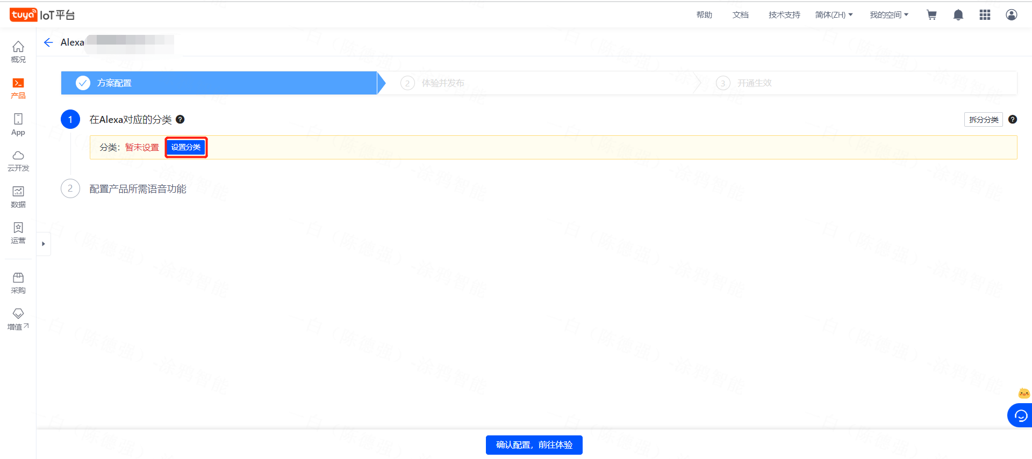
Task: Open the notifications bell
Action: click(958, 15)
